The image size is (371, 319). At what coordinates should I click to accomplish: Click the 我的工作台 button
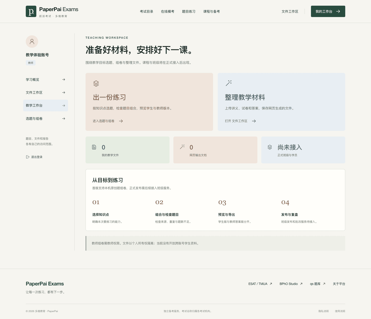pos(328,11)
